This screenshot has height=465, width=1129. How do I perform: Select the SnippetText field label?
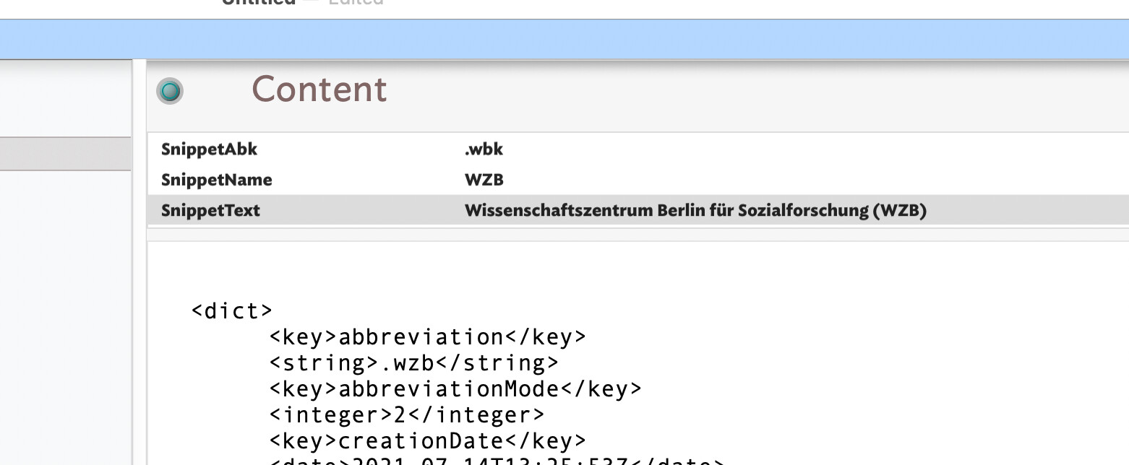coord(210,211)
